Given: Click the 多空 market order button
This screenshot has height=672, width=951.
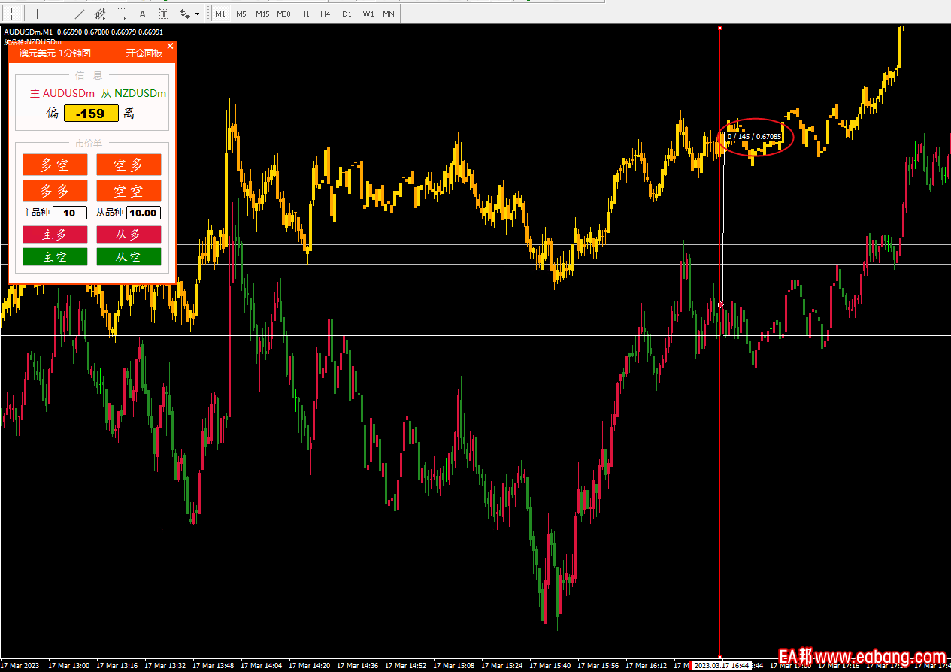Looking at the screenshot, I should (55, 165).
